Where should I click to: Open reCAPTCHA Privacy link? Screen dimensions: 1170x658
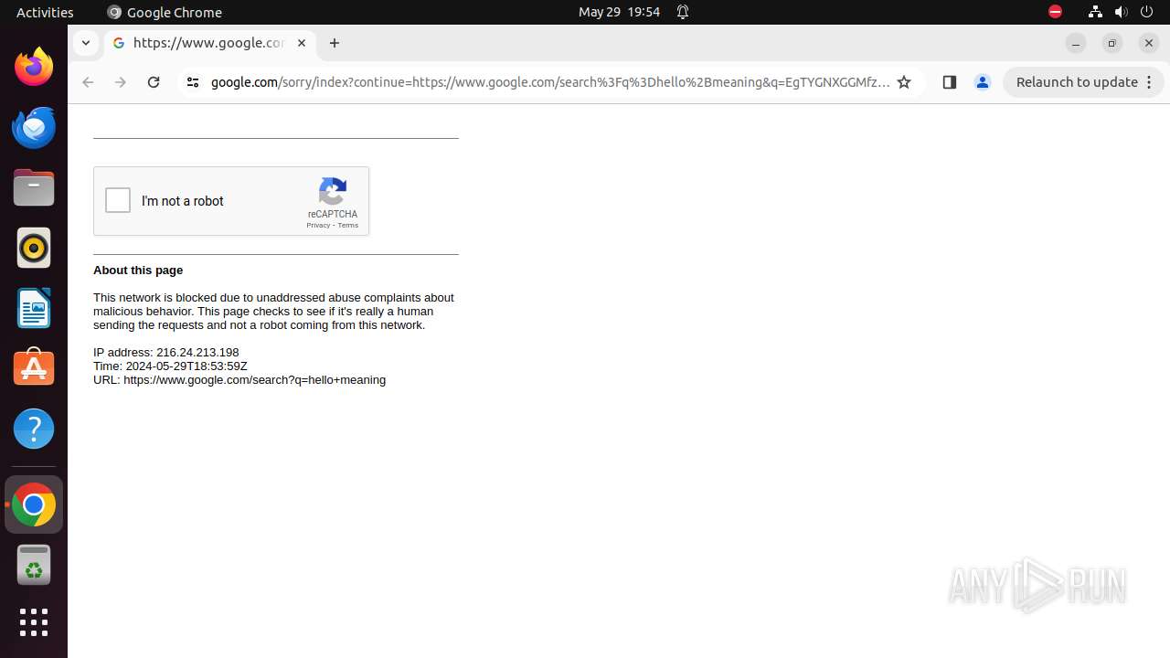pos(318,226)
